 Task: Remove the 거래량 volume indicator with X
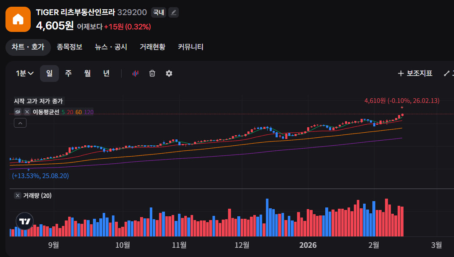pos(17,196)
